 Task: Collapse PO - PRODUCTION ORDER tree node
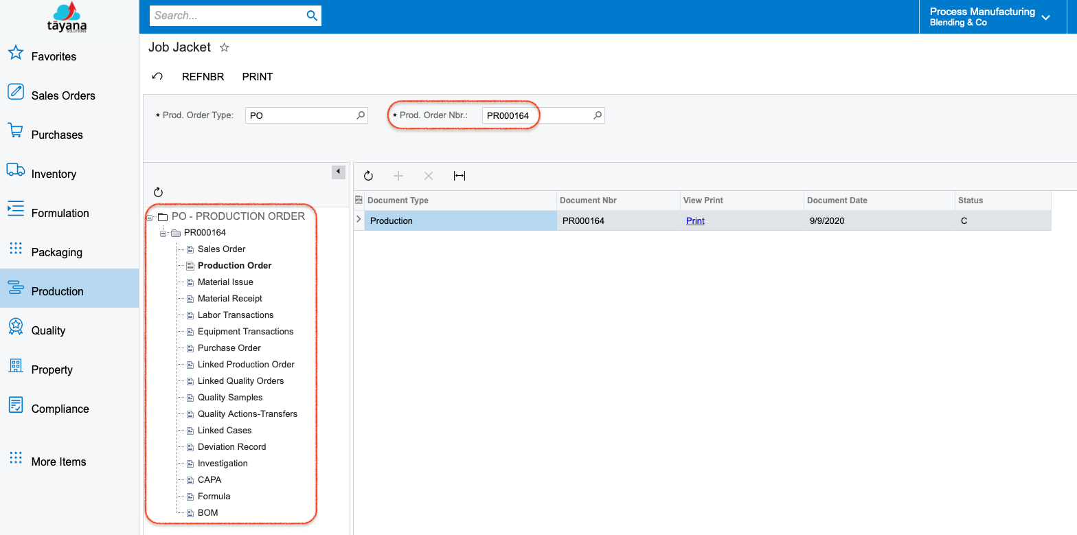pos(150,217)
